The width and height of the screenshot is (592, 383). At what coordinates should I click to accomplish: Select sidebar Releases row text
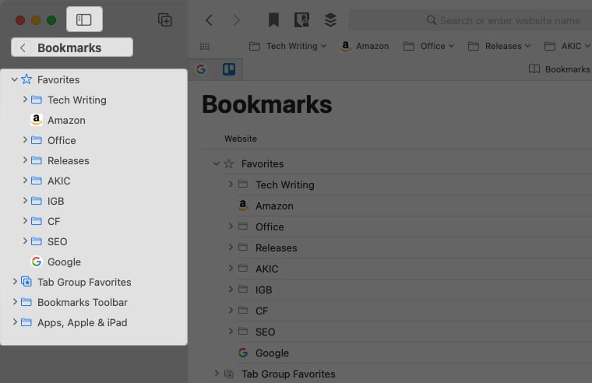point(69,160)
